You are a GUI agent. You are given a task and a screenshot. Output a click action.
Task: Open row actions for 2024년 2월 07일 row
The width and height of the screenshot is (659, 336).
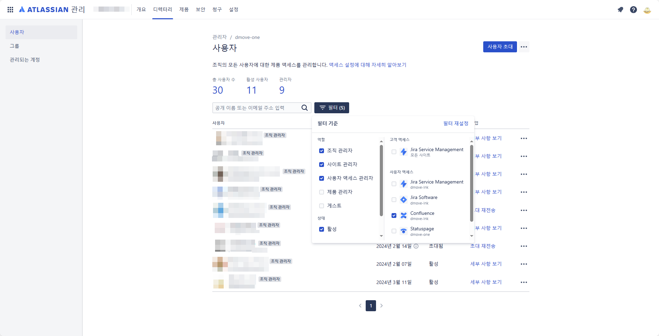[524, 264]
